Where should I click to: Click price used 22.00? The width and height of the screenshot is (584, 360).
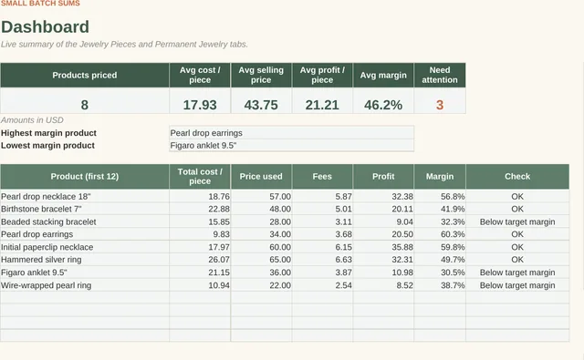point(280,285)
